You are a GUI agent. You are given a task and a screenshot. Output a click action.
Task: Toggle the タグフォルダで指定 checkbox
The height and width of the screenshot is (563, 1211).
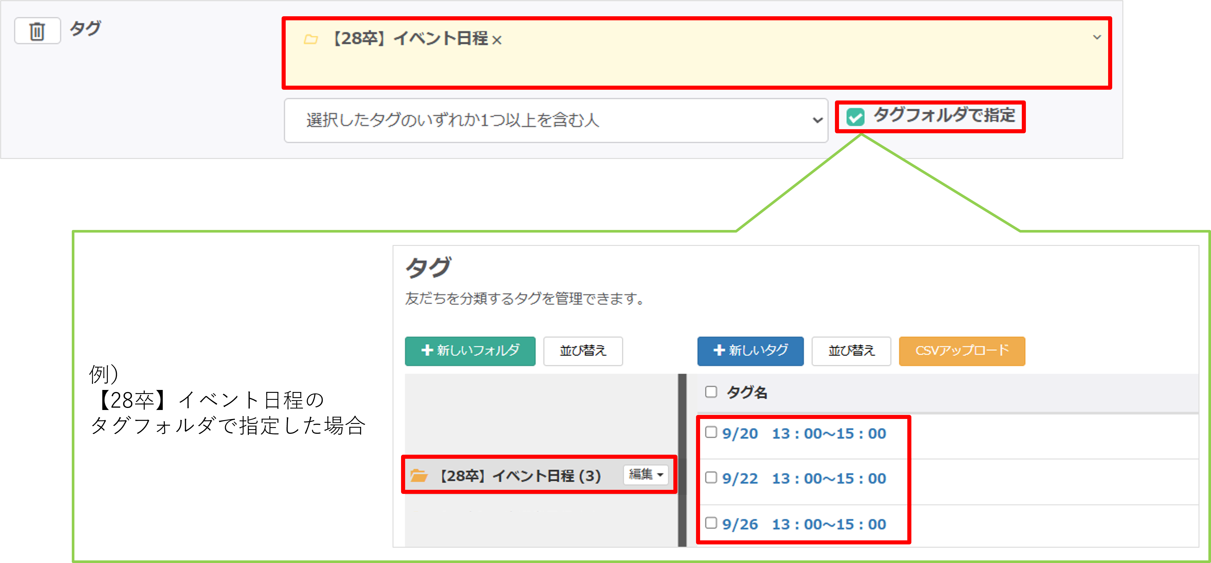[x=855, y=117]
